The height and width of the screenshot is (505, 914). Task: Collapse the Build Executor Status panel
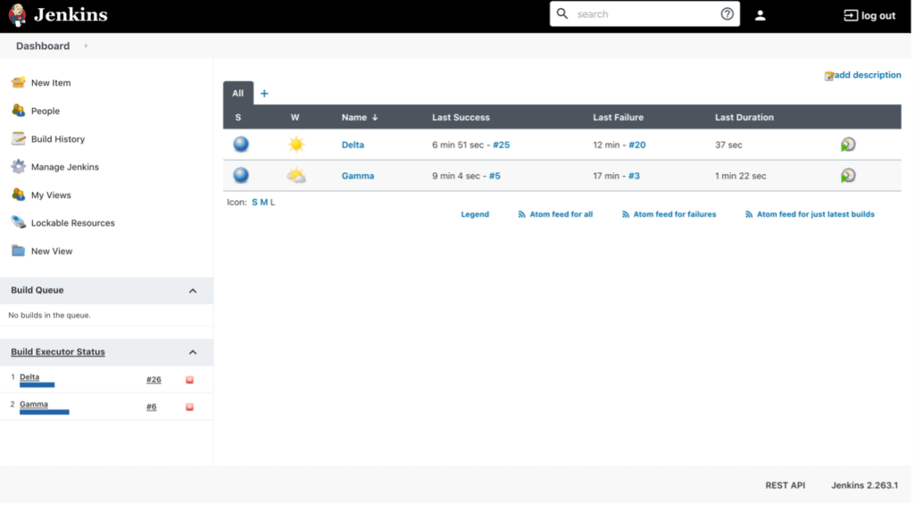tap(193, 352)
